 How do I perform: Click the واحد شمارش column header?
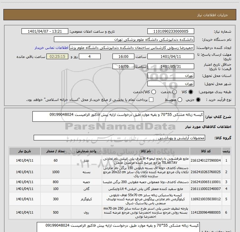(x=86, y=151)
